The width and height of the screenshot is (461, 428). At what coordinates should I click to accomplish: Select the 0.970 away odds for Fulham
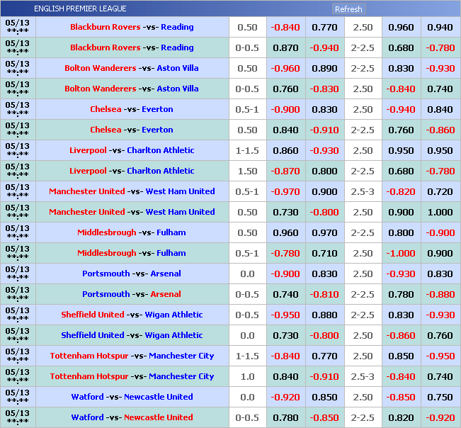[x=324, y=233]
